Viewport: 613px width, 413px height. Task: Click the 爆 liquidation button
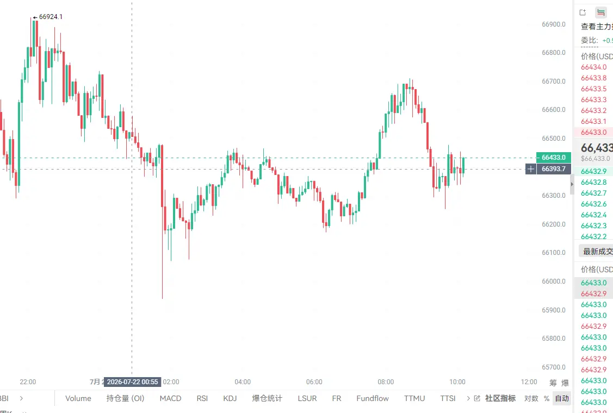565,383
